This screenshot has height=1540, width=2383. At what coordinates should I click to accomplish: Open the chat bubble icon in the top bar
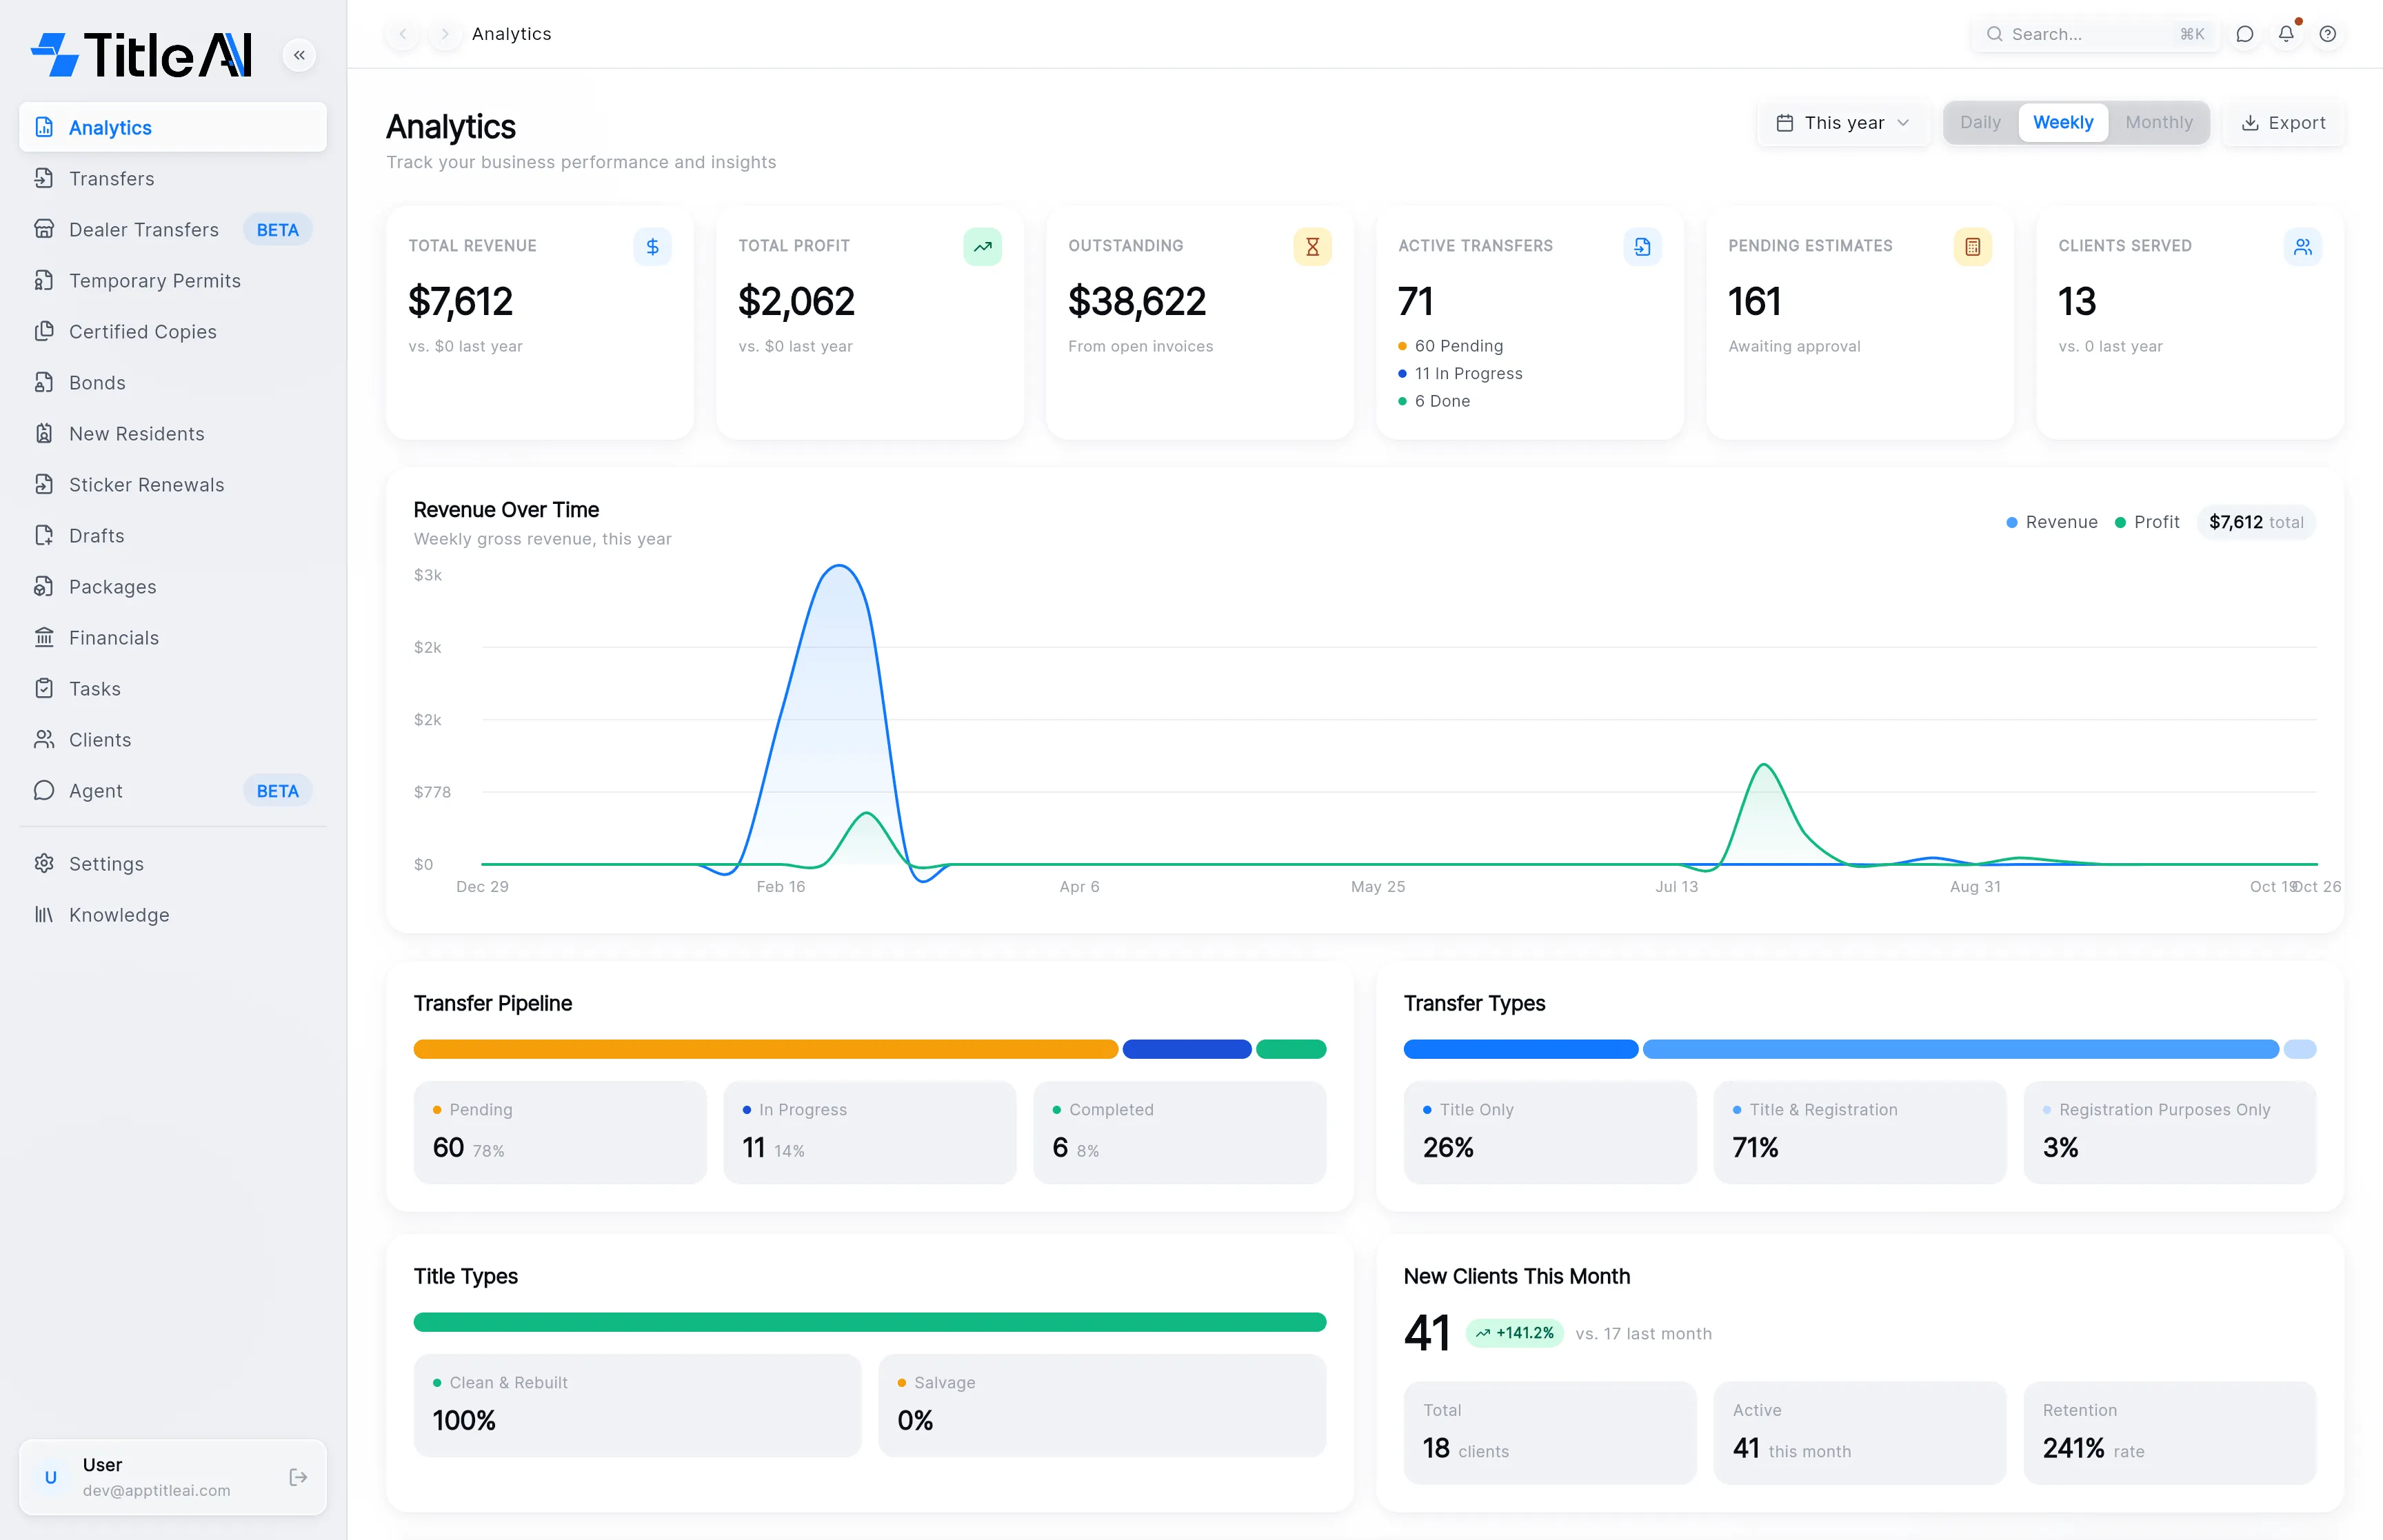coord(2245,34)
